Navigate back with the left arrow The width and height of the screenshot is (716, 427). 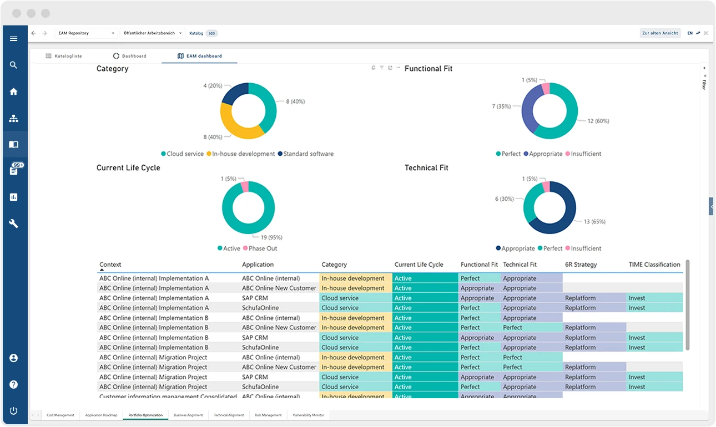point(34,33)
